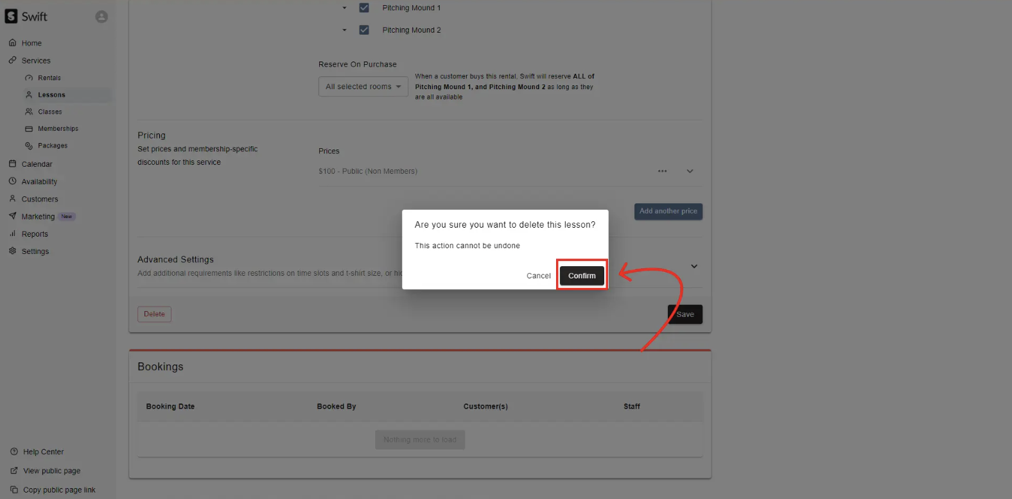Click the Packages icon in sidebar

coord(29,146)
